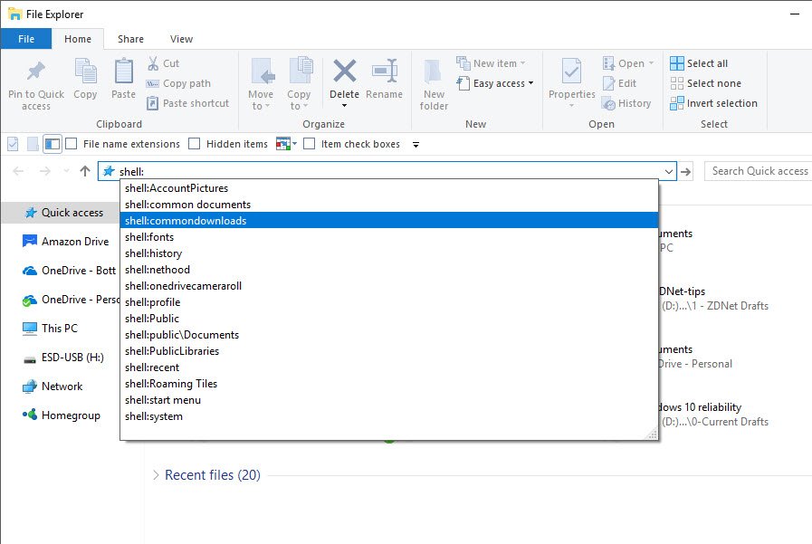Select shell:common documents suggestion
Image resolution: width=812 pixels, height=544 pixels.
(389, 205)
